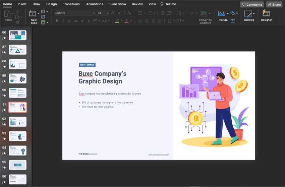The width and height of the screenshot is (285, 187).
Task: Toggle Underline formatting
Action: 69,21
